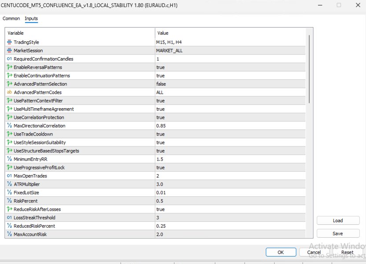Click the UseStyleSessionSuitability boolean icon

[9, 143]
